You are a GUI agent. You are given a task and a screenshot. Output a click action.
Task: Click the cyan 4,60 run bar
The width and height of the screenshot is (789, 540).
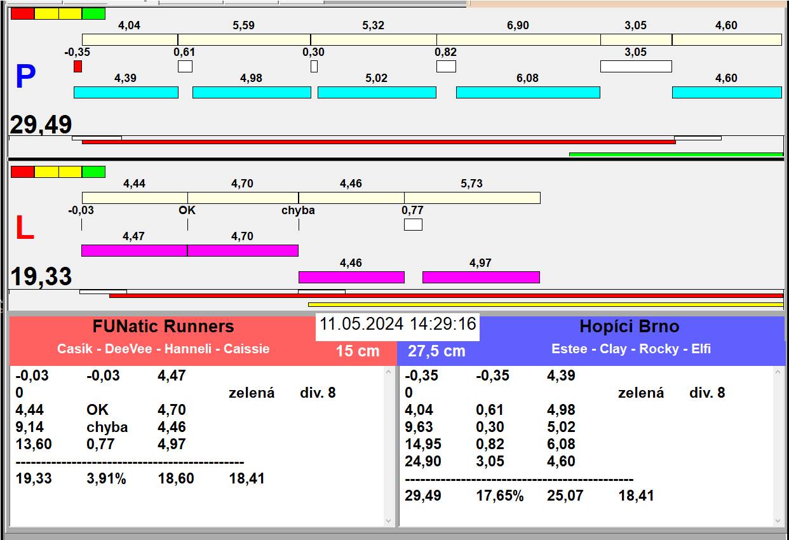[x=727, y=92]
